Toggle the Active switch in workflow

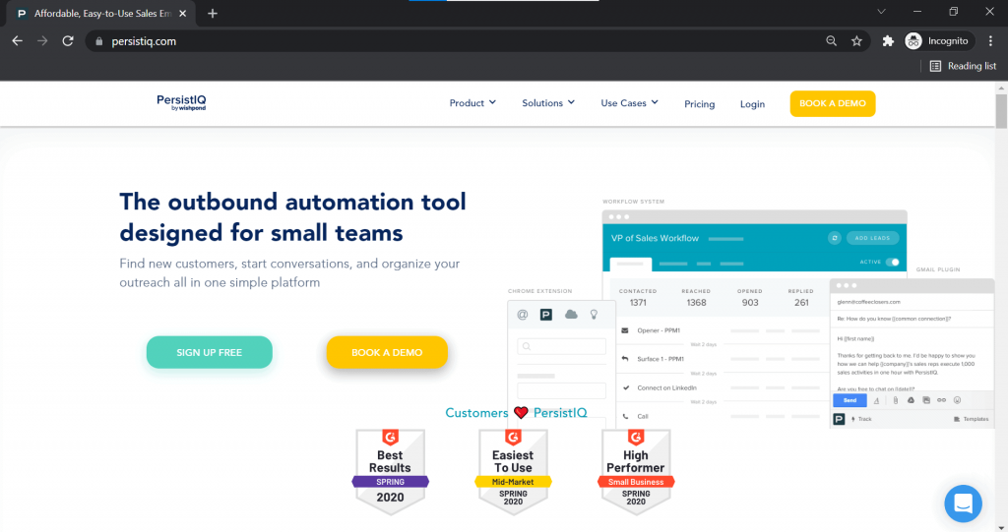(x=892, y=263)
